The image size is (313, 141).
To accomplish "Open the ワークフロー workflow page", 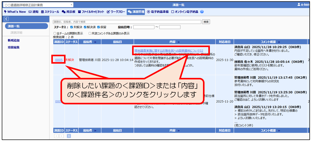I will (x=116, y=12).
